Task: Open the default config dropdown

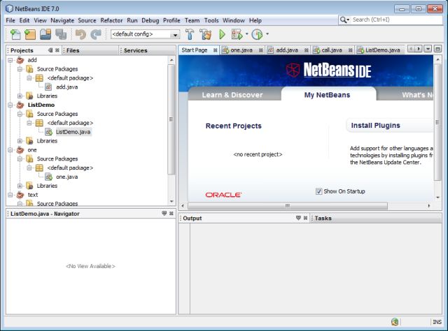Action: pos(175,34)
